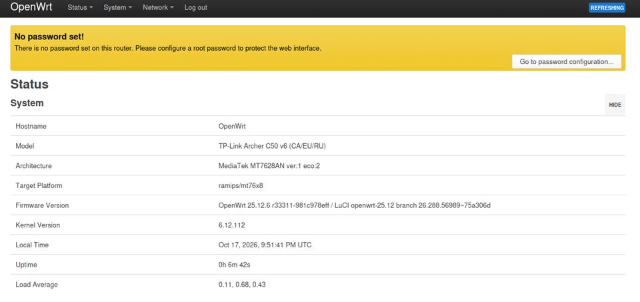Click the 'Status' page heading

[29, 85]
